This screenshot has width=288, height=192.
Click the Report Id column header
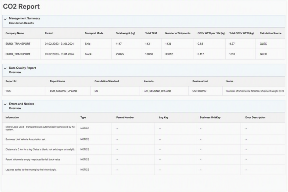tap(11, 81)
